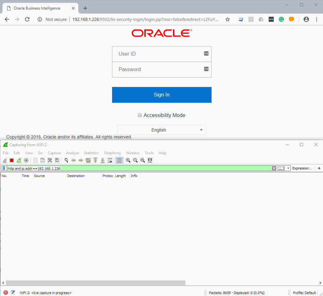Click the Start capture shark fin icon
The height and width of the screenshot is (296, 323).
pyautogui.click(x=5, y=160)
